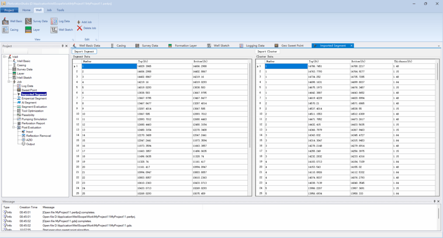Open the document tabs overflow dropdown

coord(439,46)
